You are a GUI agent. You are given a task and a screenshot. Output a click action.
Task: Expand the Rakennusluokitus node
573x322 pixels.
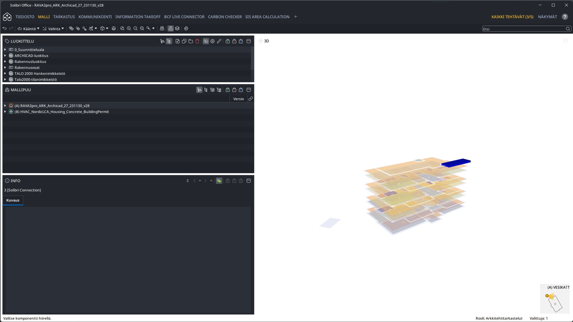click(x=5, y=62)
